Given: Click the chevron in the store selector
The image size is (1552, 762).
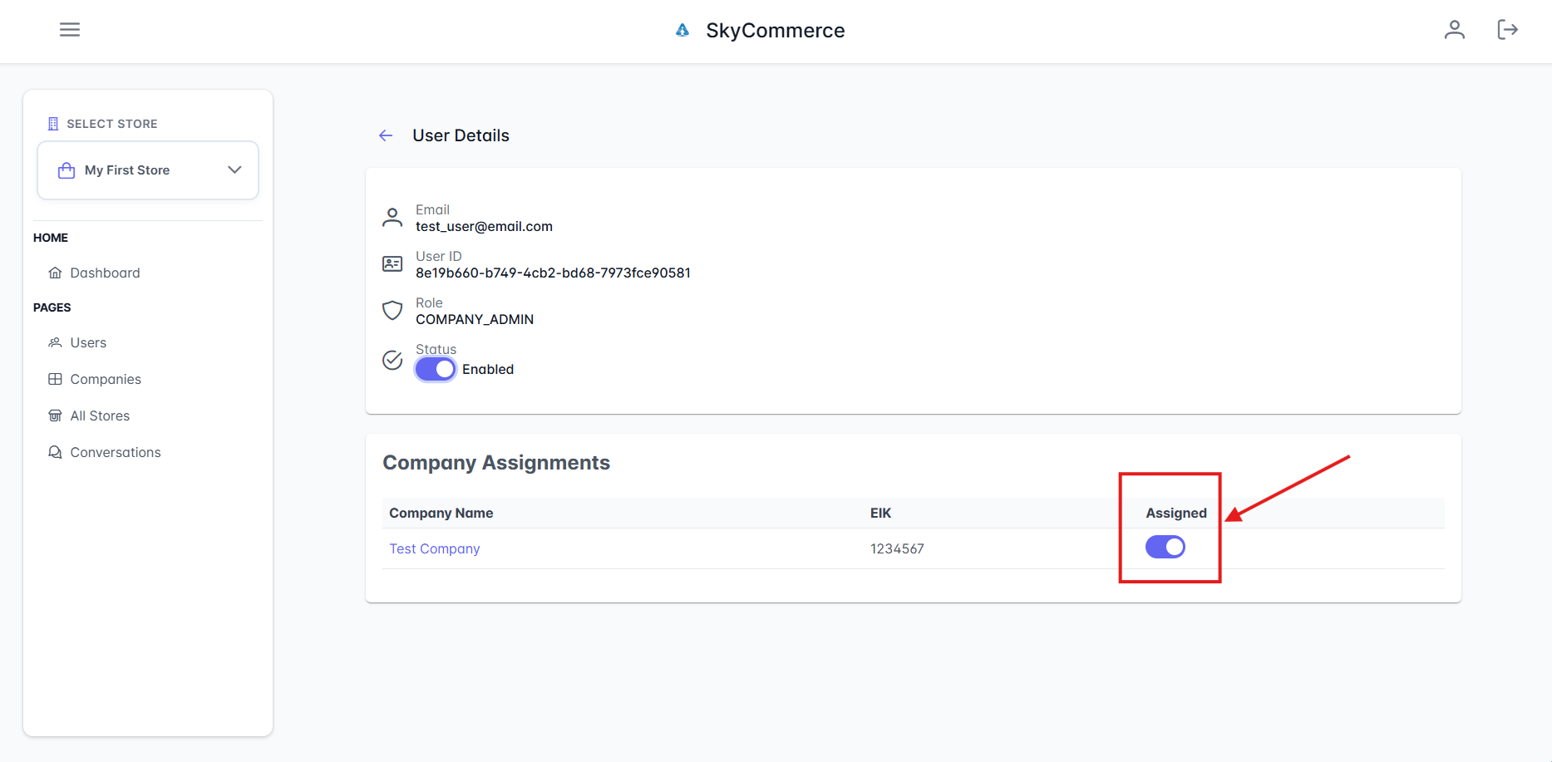Looking at the screenshot, I should click(234, 170).
